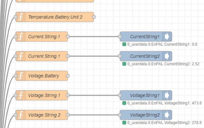Image resolution: width=204 pixels, height=128 pixels.
Task: Click the input port of CurrentString1 node
Action: click(x=120, y=36)
